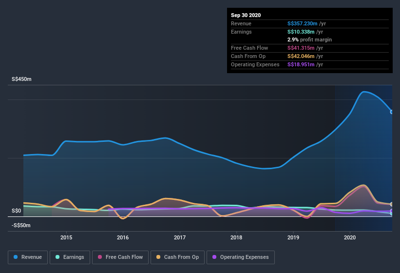Select the Revenue endpoint marker on chart
Screen dimensions: 400x273
pos(392,112)
